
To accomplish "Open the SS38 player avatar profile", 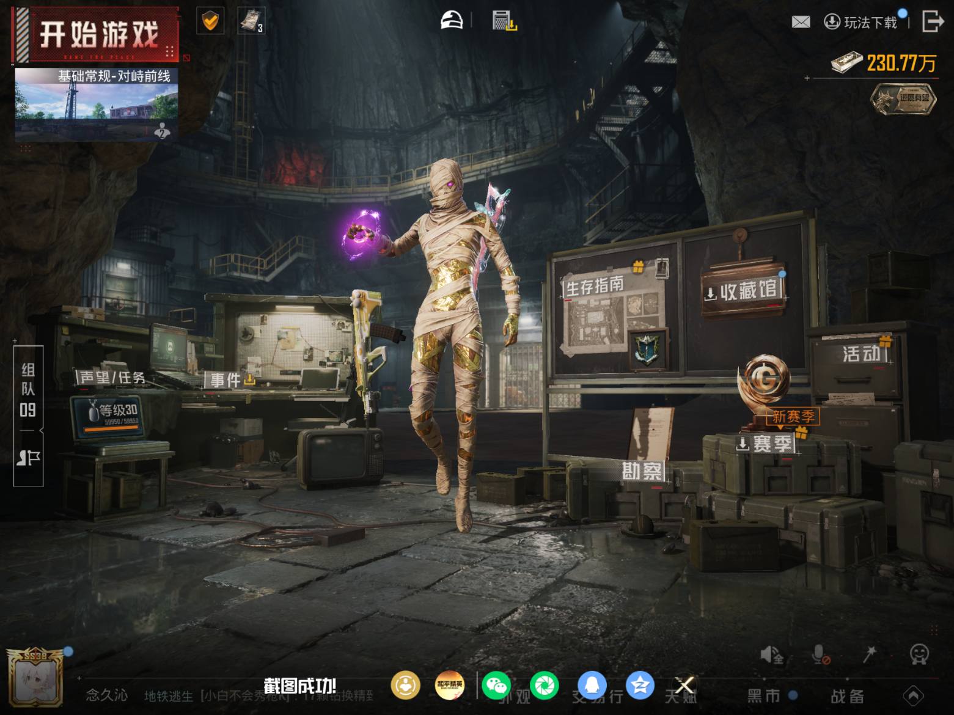I will 35,677.
